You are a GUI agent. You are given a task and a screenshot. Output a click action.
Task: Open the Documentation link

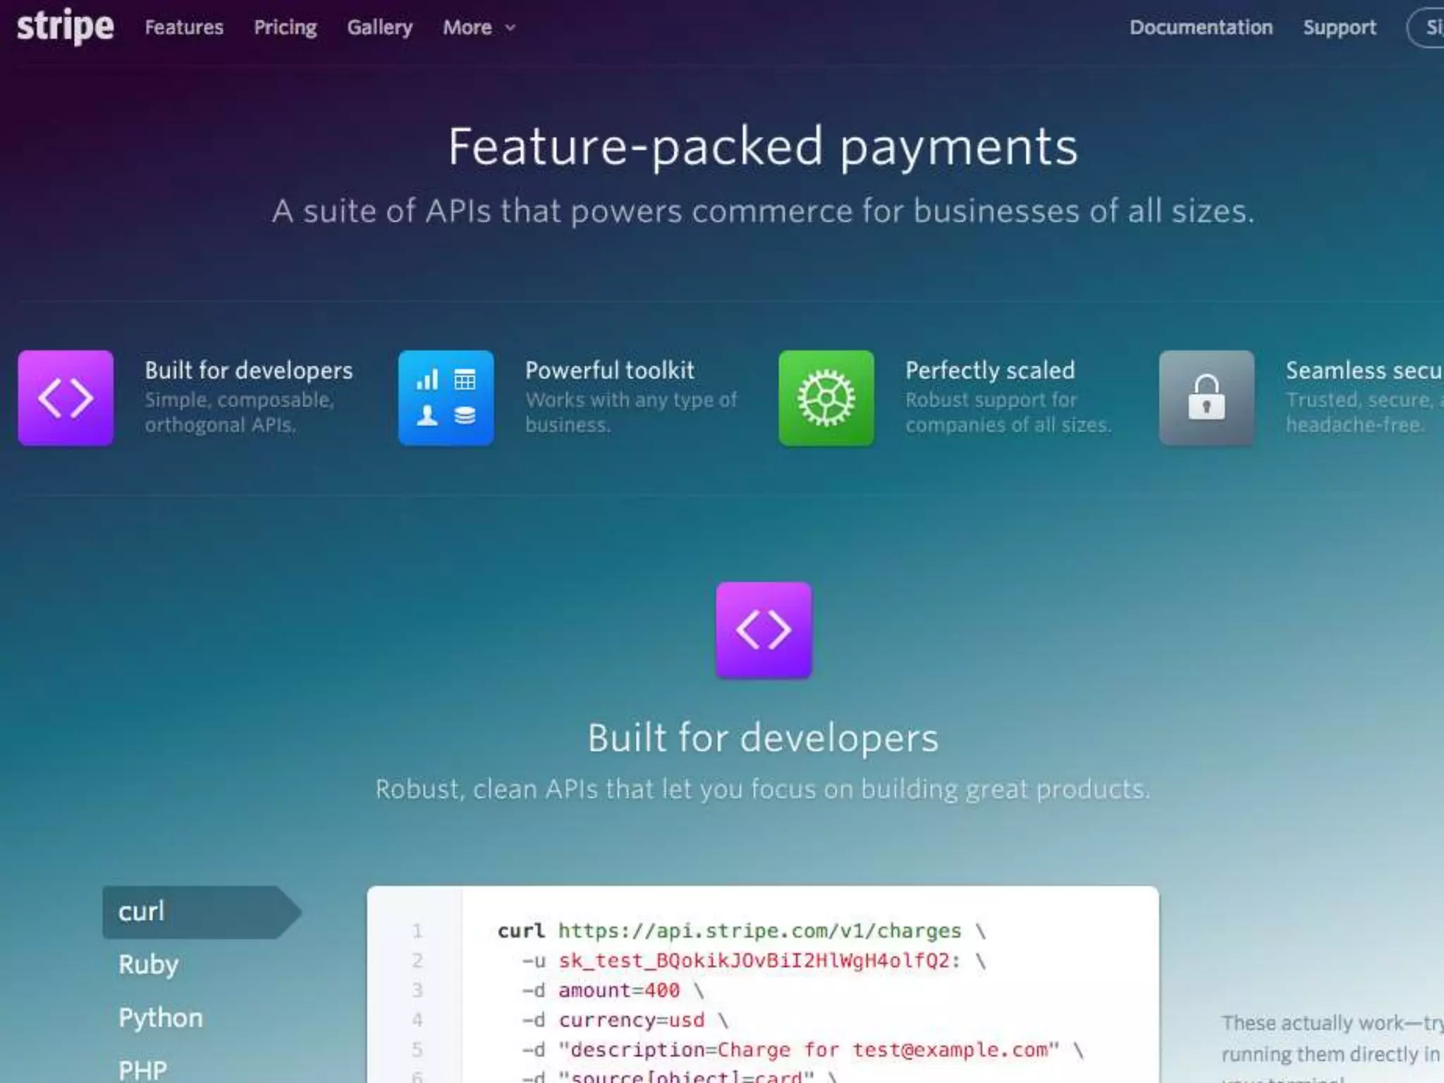[x=1201, y=27]
